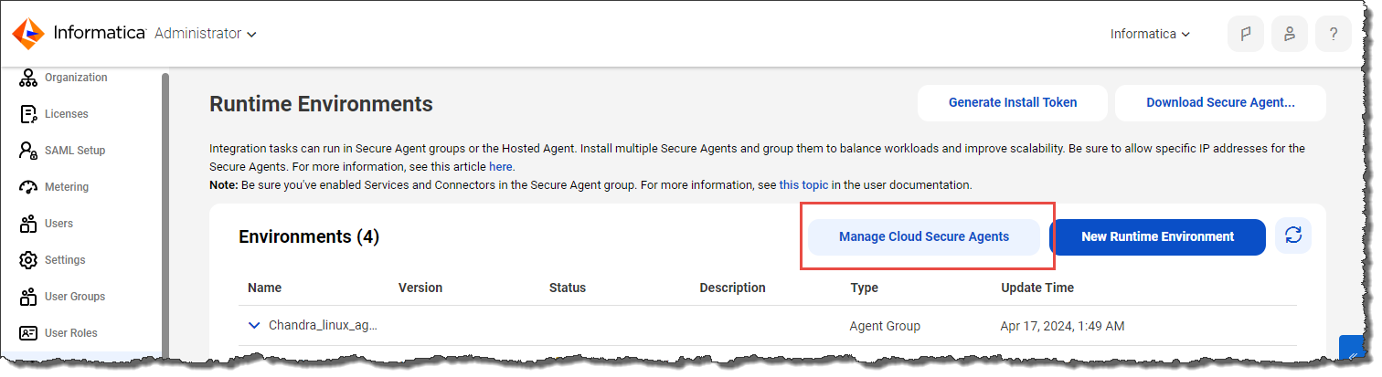The height and width of the screenshot is (377, 1382).
Task: Click Generate Install Token button
Action: pyautogui.click(x=1013, y=103)
